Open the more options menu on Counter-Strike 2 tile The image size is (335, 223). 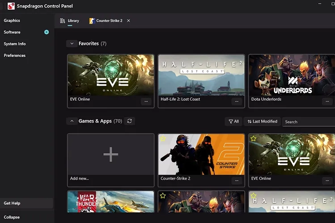(x=237, y=181)
